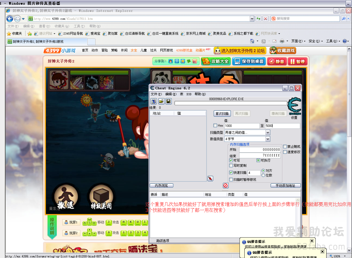The image size is (352, 258).
Task: Open the 编辑 menu in Cheat Engine
Action: (171, 94)
